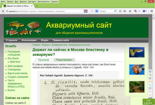Open 'Правила сайта' in navigation bar

(61, 40)
